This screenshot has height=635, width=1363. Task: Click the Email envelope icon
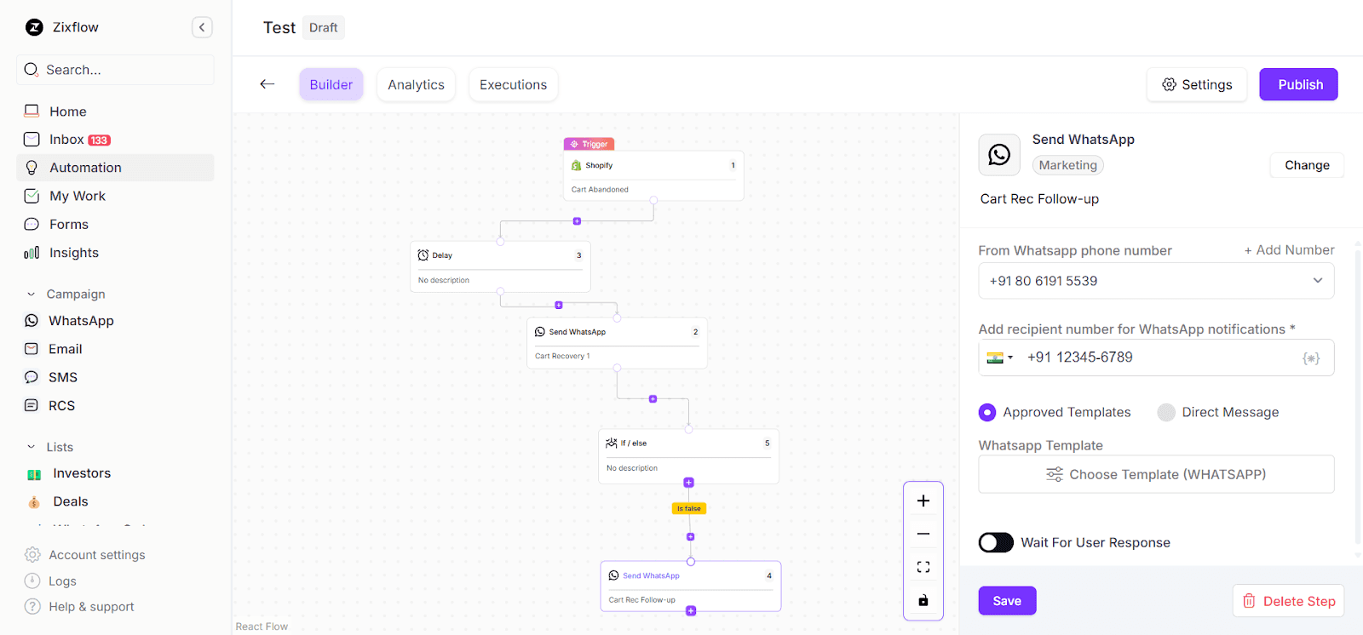point(32,349)
